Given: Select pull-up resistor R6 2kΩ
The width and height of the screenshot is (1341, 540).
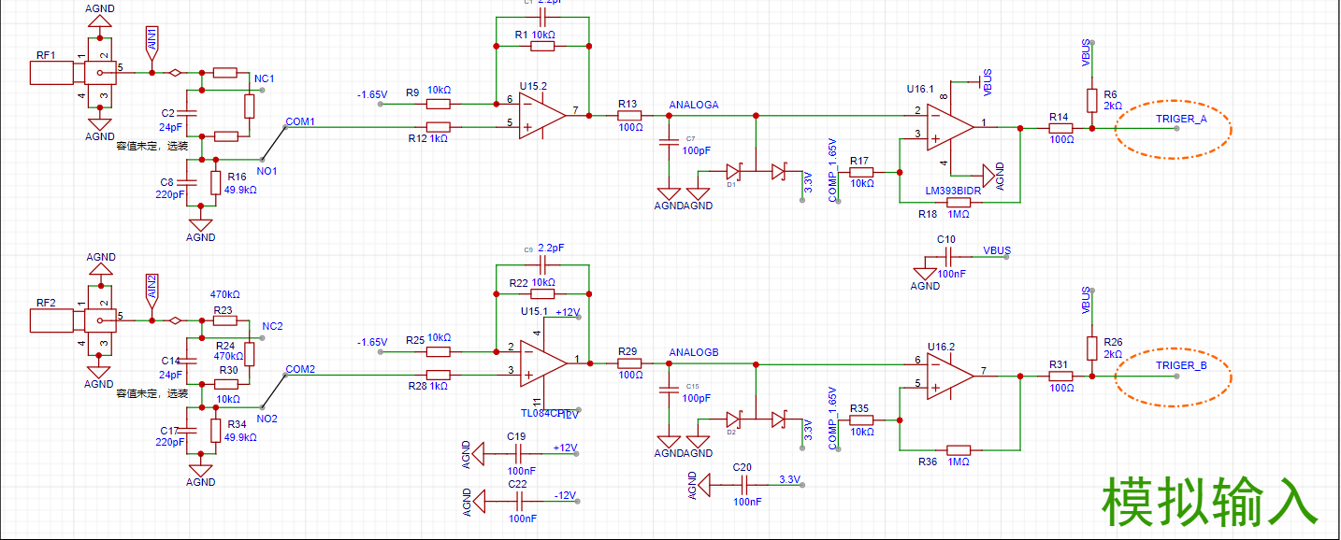Looking at the screenshot, I should tap(1091, 100).
